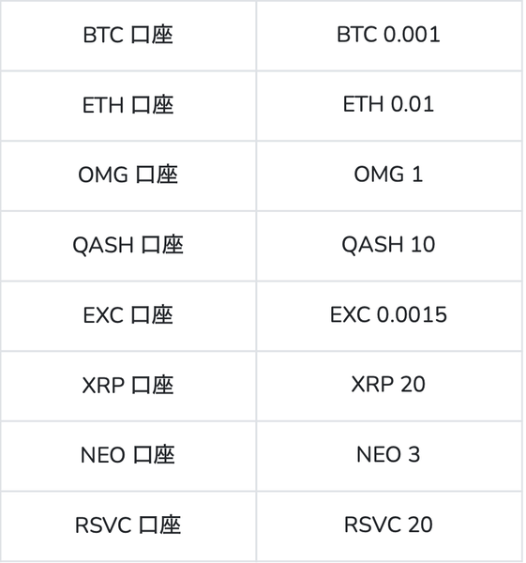
Task: Select the QASH 口座 cell
Action: [128, 246]
